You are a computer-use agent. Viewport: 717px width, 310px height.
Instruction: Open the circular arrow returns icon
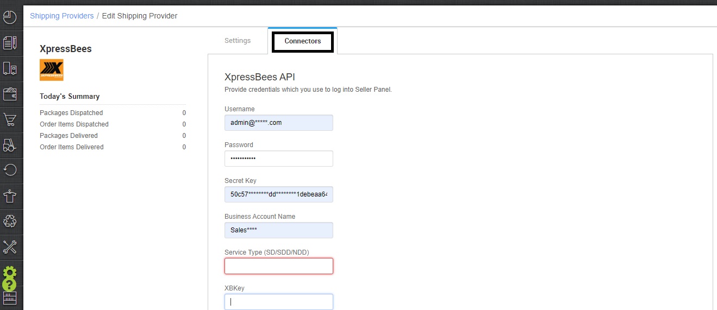click(10, 170)
